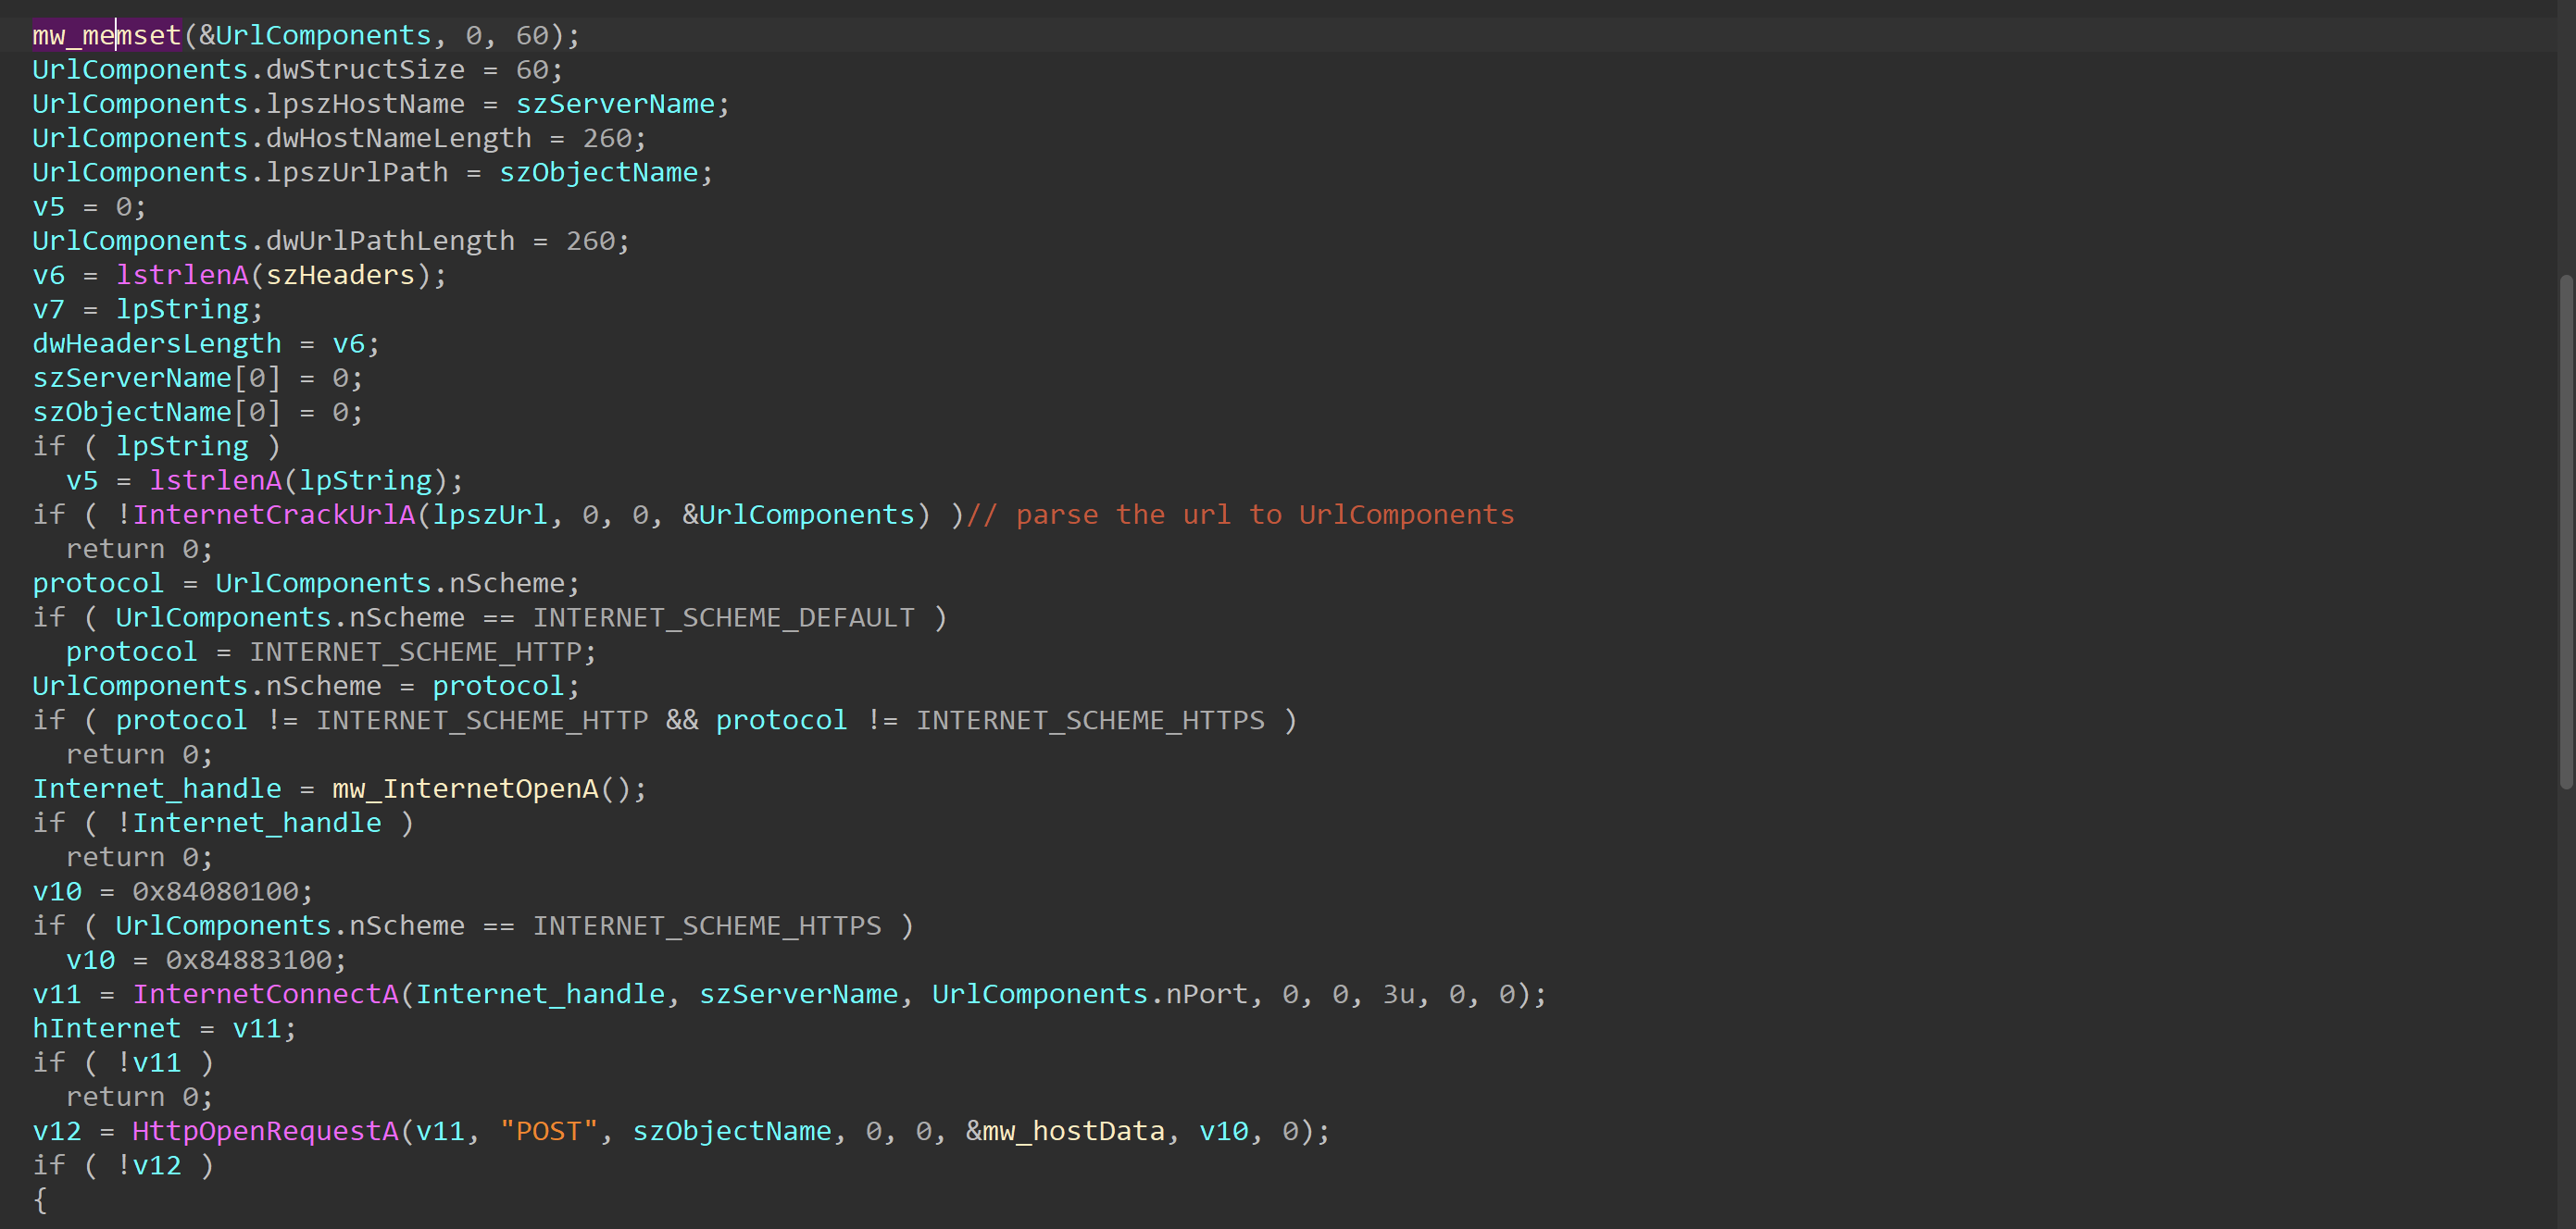Click szServerName in lpszHostName assignment
Screen dimensions: 2576x1229
pos(615,104)
